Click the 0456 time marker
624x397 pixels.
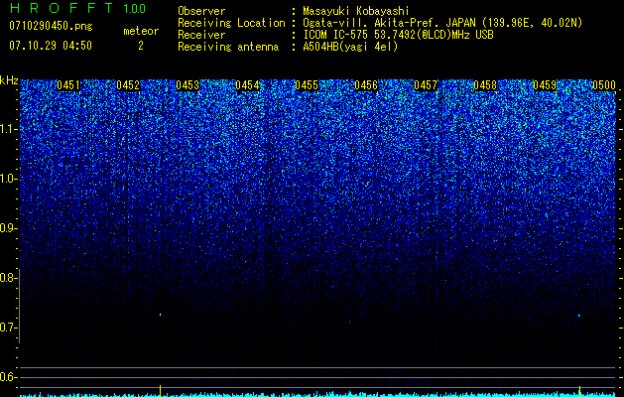(366, 85)
